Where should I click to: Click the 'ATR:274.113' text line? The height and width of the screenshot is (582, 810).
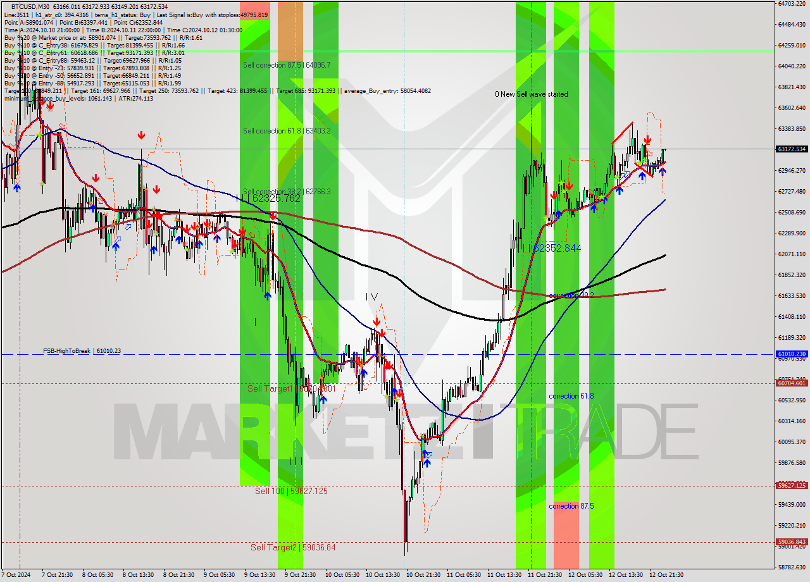pyautogui.click(x=135, y=99)
